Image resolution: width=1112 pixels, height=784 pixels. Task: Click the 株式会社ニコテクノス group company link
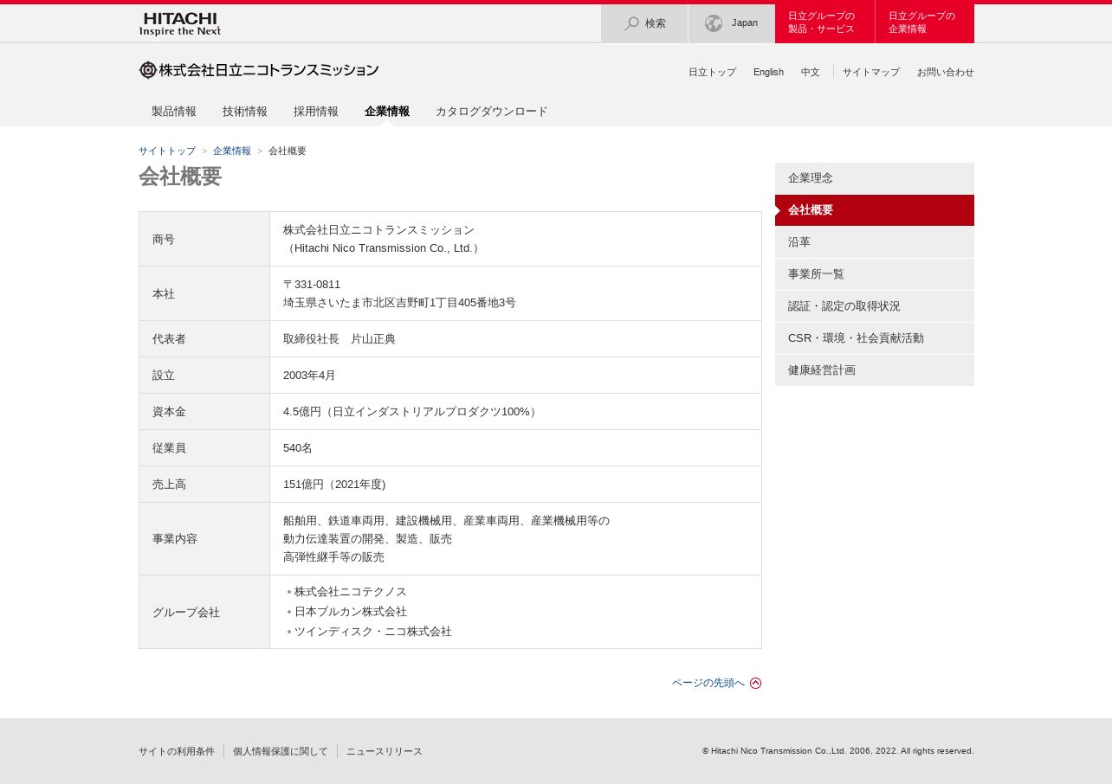(351, 592)
